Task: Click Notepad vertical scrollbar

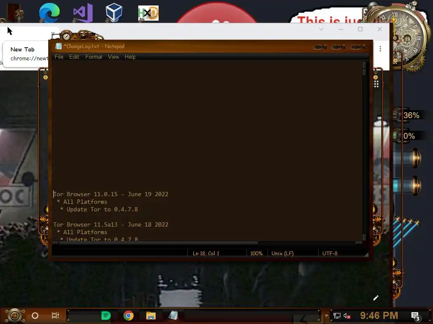Action: 364,151
